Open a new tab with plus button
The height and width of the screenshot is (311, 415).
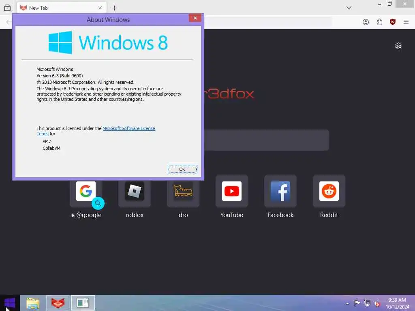[114, 8]
